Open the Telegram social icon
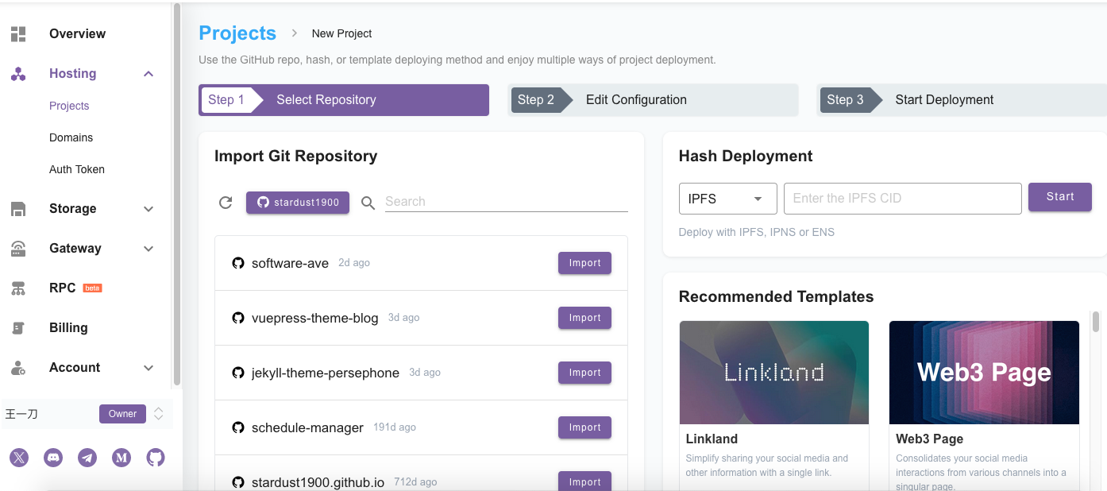This screenshot has height=491, width=1107. (x=87, y=458)
